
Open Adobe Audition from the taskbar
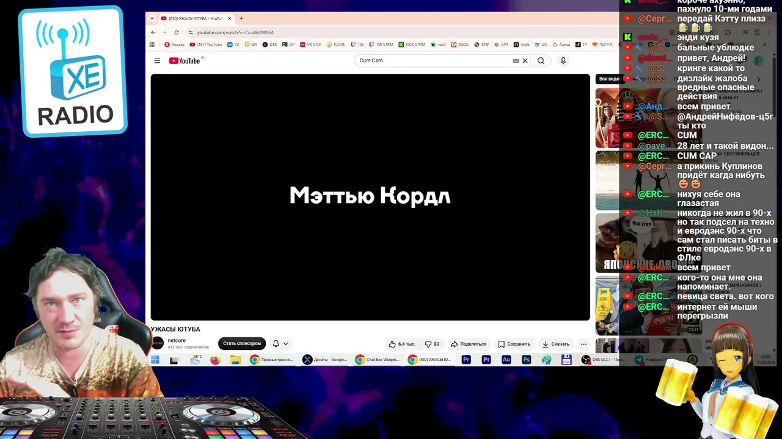pyautogui.click(x=506, y=360)
